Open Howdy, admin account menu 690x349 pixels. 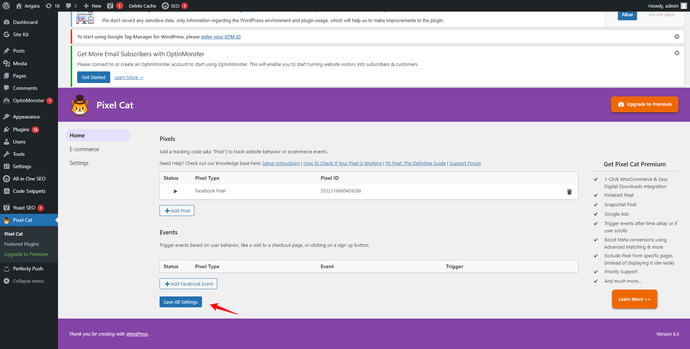667,6
